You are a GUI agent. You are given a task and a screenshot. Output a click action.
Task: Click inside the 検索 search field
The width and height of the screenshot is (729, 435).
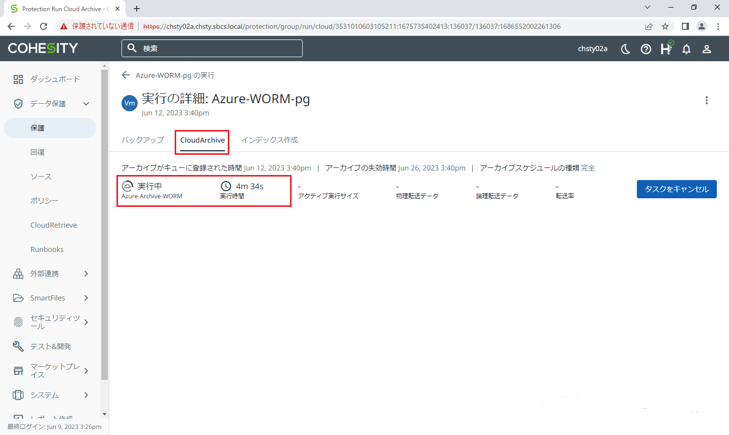212,48
